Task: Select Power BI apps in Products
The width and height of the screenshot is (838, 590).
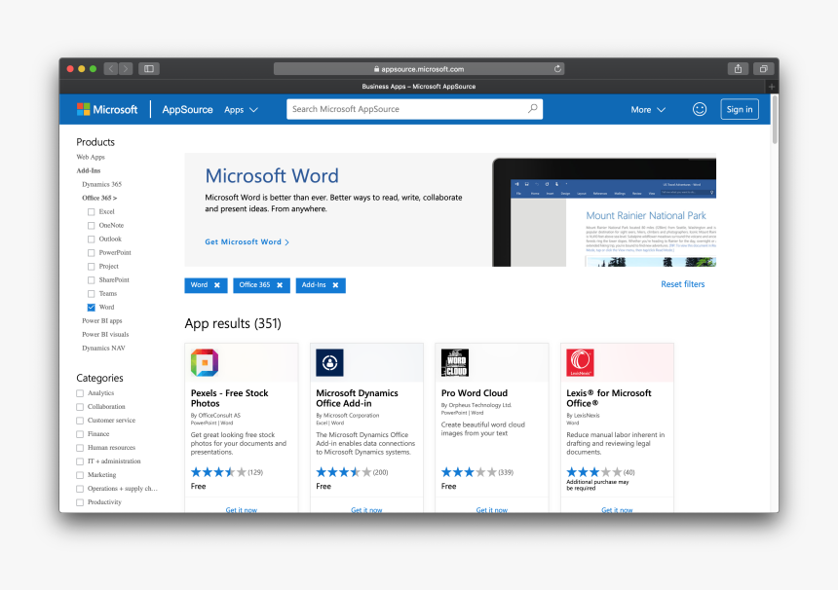Action: [x=102, y=321]
